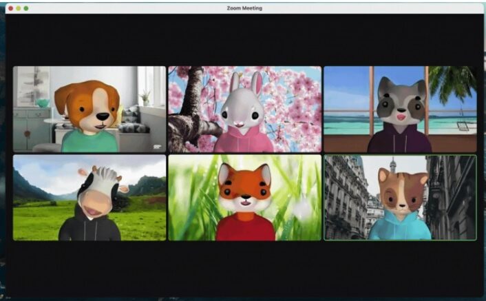Select the green-outlined cat avatar tile
Screen dimensions: 486x301
[400, 197]
